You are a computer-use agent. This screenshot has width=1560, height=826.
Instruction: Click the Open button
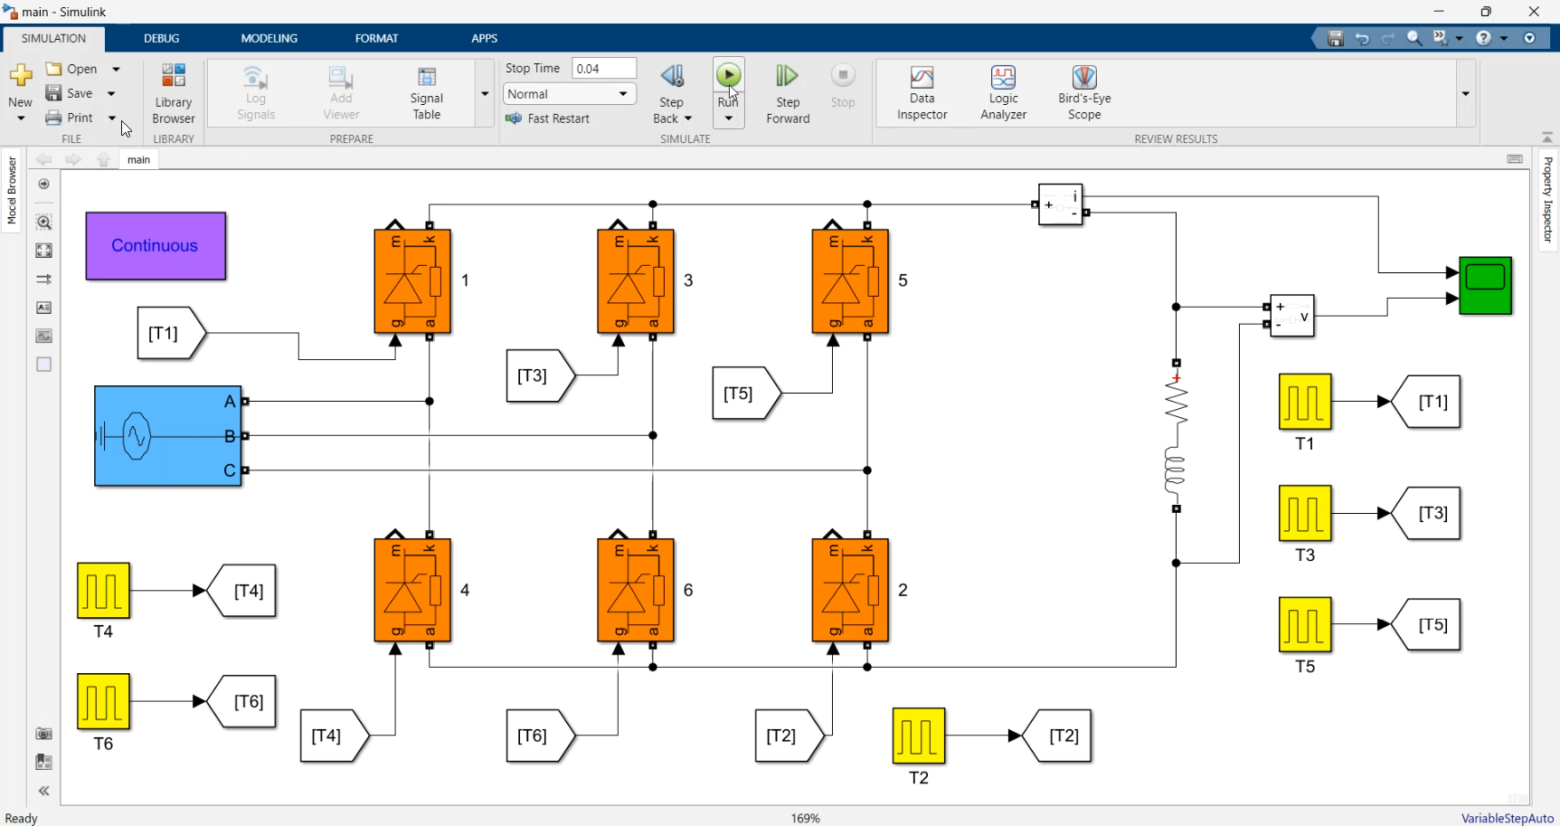(x=71, y=69)
